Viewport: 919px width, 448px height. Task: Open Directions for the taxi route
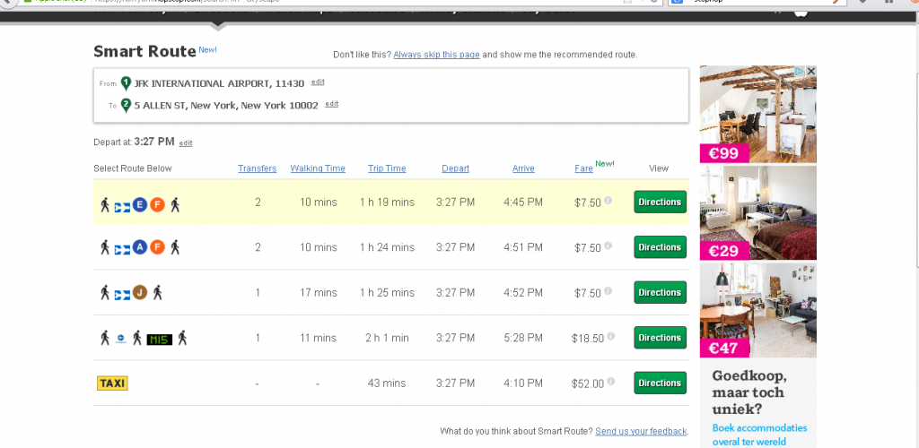click(660, 383)
